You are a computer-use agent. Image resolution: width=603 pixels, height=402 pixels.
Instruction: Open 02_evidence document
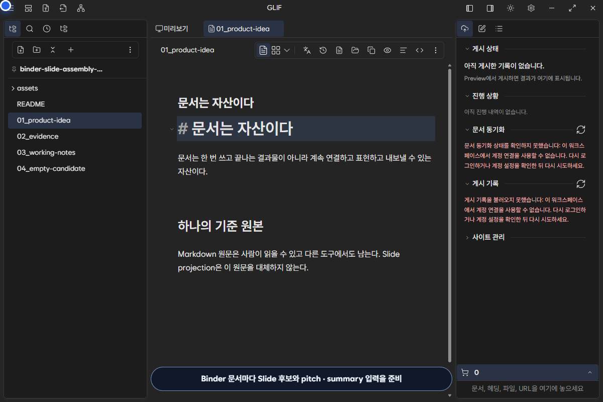75,136
